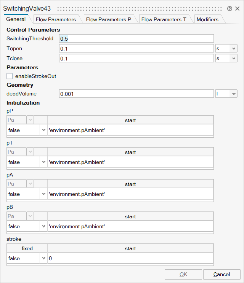Toggle the enableStrokeOut checkbox
The width and height of the screenshot is (244, 283).
pos(10,76)
